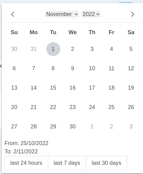This screenshot has width=143, height=174.
Task: Choose the greyed-out October 31 date
Action: coord(34,49)
